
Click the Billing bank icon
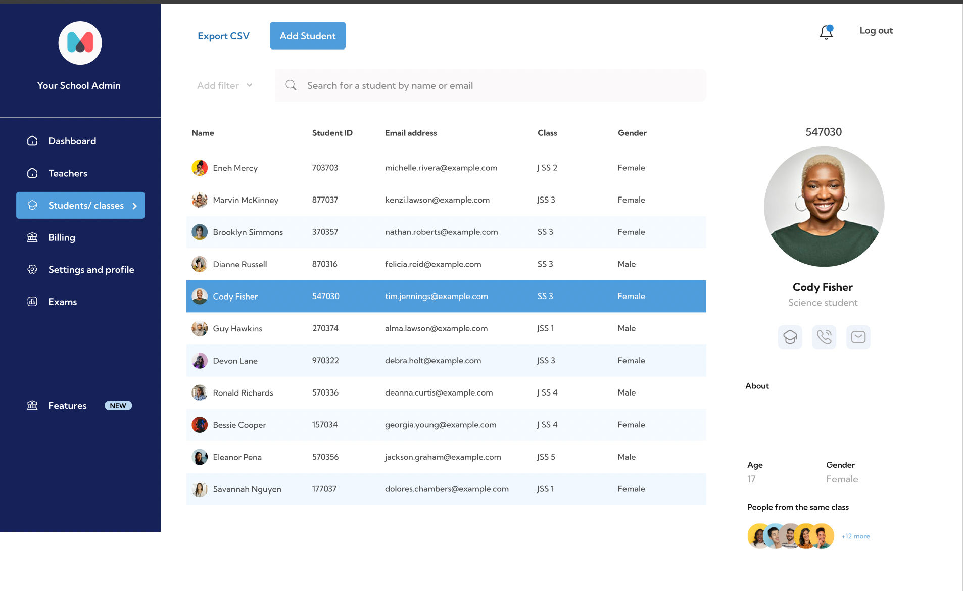[x=32, y=237]
